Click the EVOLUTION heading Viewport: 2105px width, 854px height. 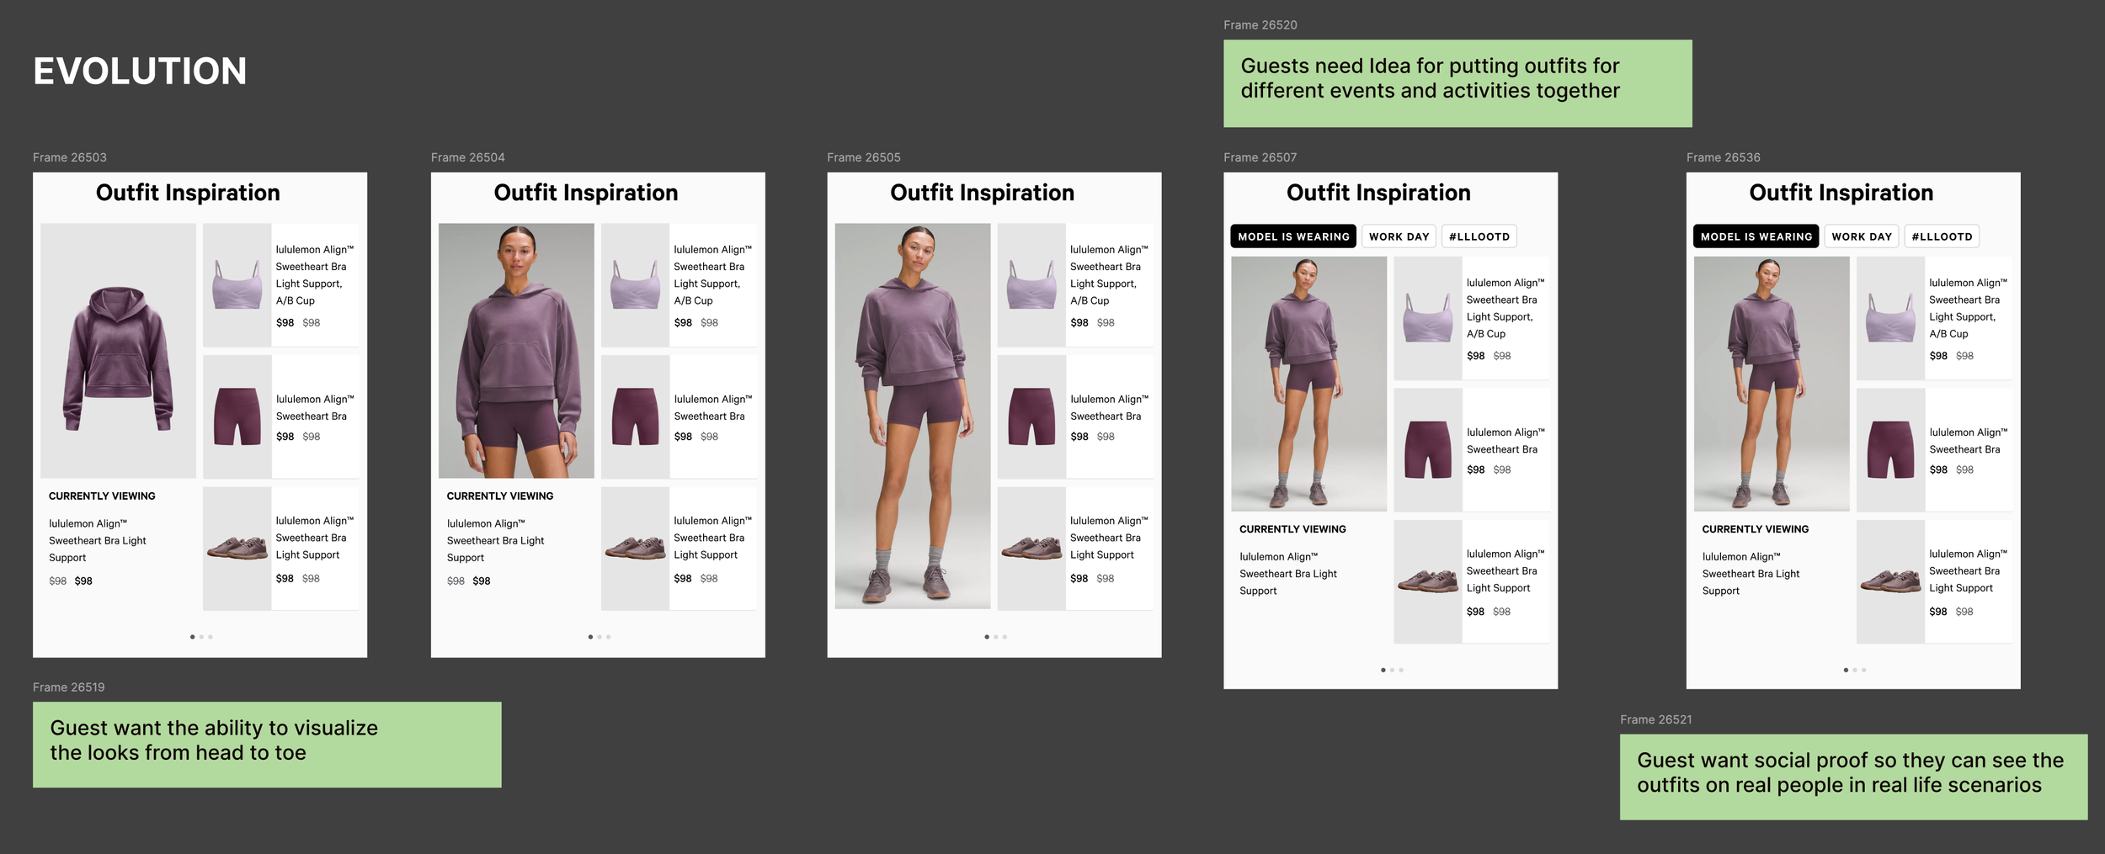tap(140, 72)
